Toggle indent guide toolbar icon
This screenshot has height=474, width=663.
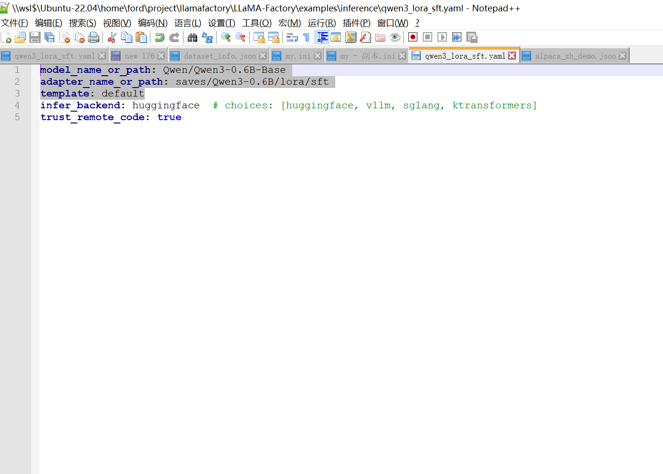pos(322,37)
